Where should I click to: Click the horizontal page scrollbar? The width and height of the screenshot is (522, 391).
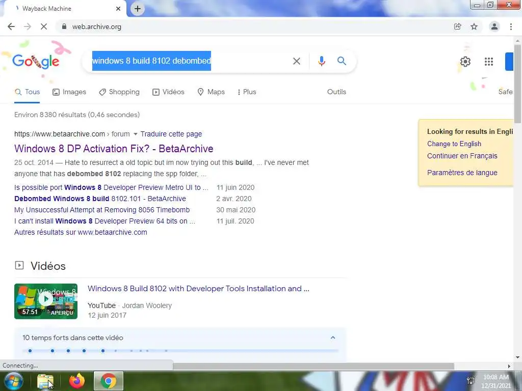tap(314, 366)
